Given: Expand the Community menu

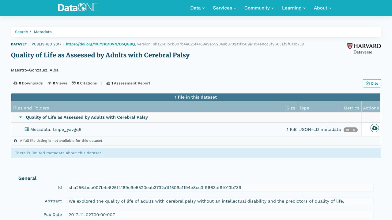Looking at the screenshot, I should pyautogui.click(x=259, y=8).
